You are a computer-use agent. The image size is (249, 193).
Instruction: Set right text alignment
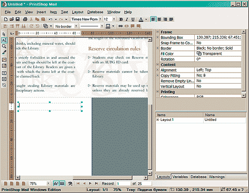[165, 19]
